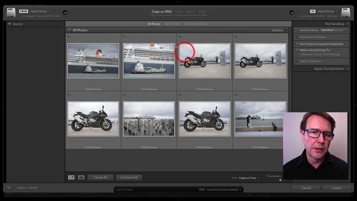
Task: Toggle the All Photos header checkbox
Action: pos(69,30)
